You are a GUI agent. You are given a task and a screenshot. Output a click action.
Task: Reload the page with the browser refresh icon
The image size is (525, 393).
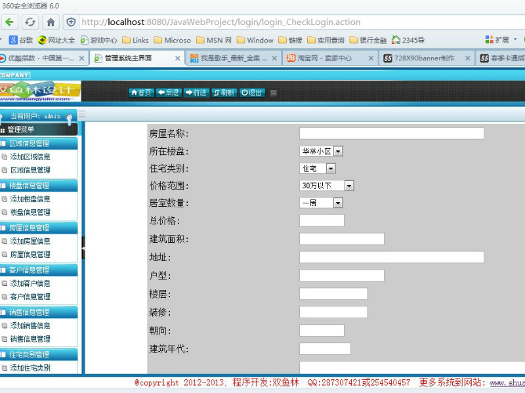30,22
